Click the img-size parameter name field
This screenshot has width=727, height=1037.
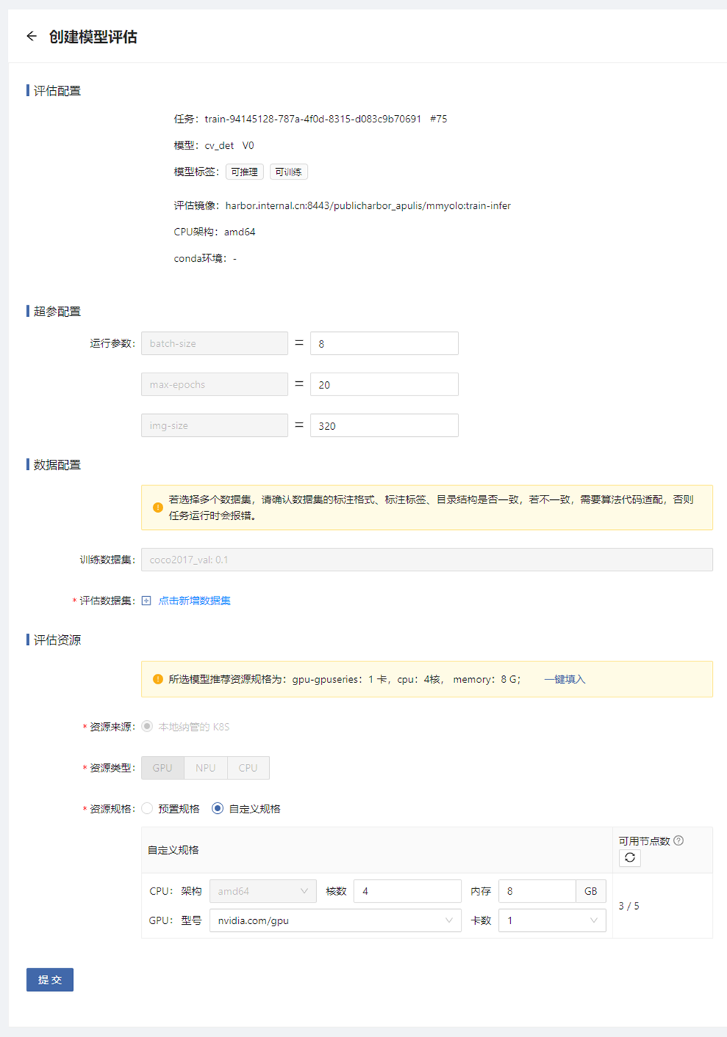click(215, 426)
